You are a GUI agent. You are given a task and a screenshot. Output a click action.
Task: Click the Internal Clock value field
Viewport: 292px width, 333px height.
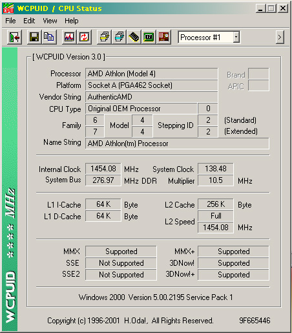[x=103, y=169]
